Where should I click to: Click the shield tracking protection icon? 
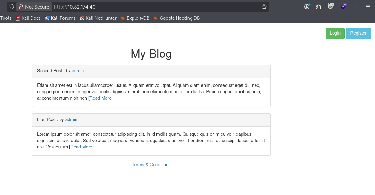pos(12,7)
